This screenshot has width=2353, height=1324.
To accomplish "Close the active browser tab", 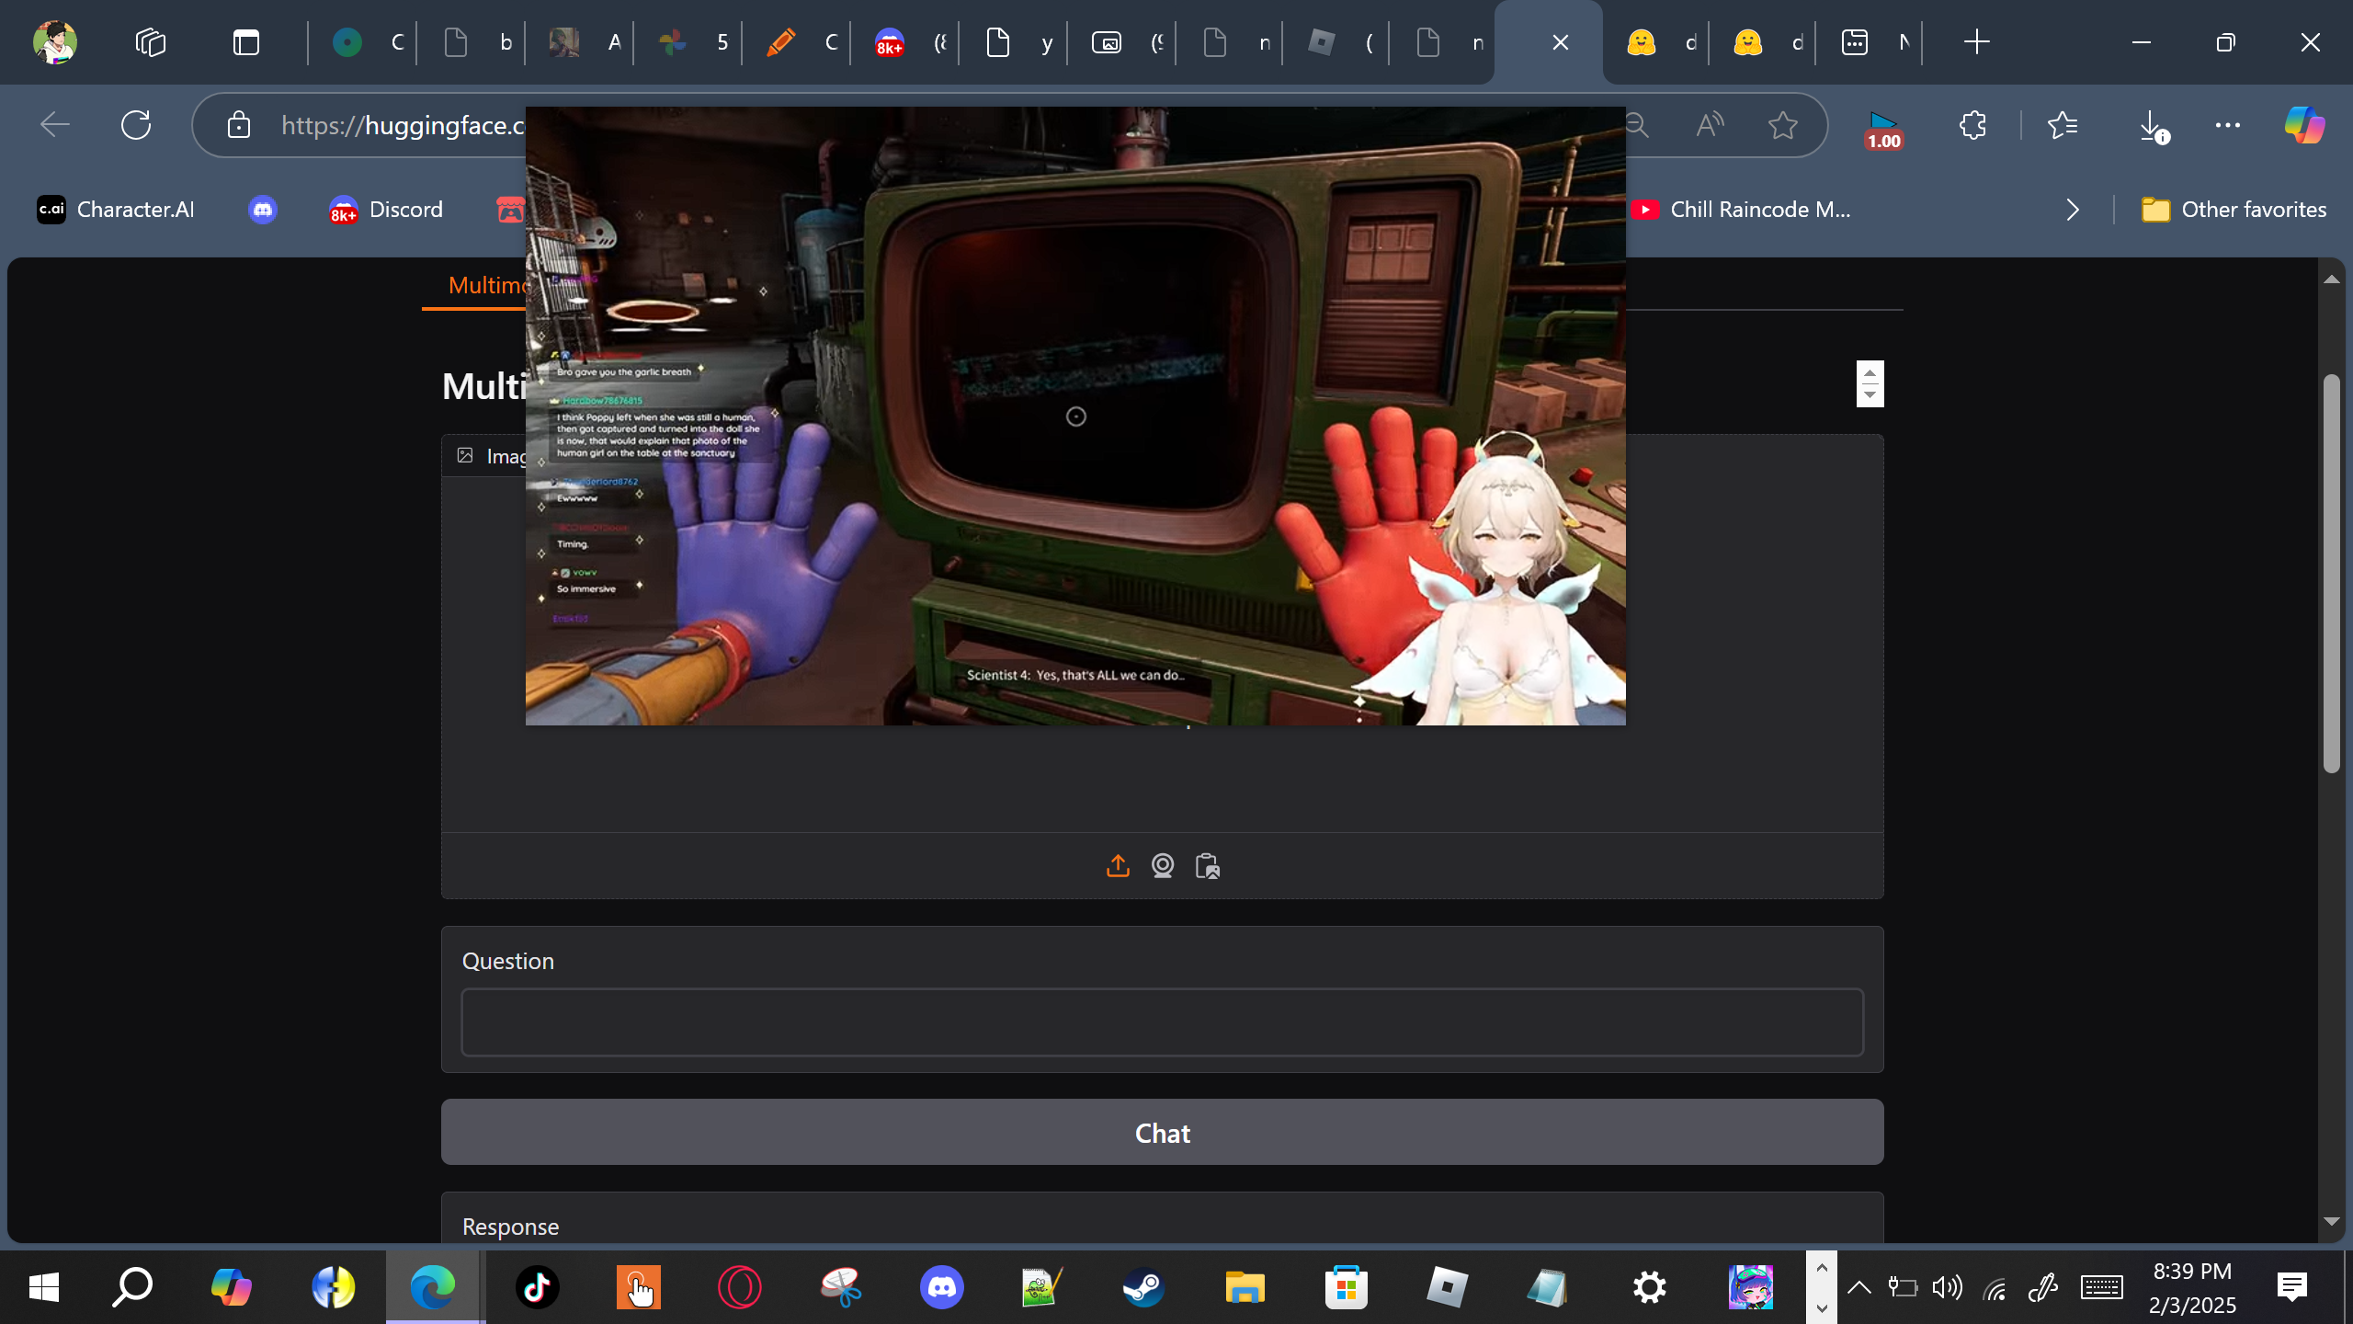I will pos(1560,42).
